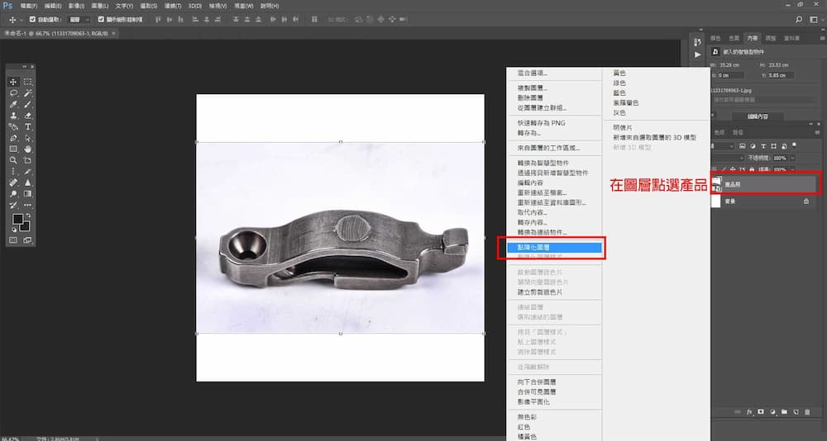Screen dimensions: 827x441
Task: Close the 未命名-1 document tab
Action: pyautogui.click(x=112, y=33)
